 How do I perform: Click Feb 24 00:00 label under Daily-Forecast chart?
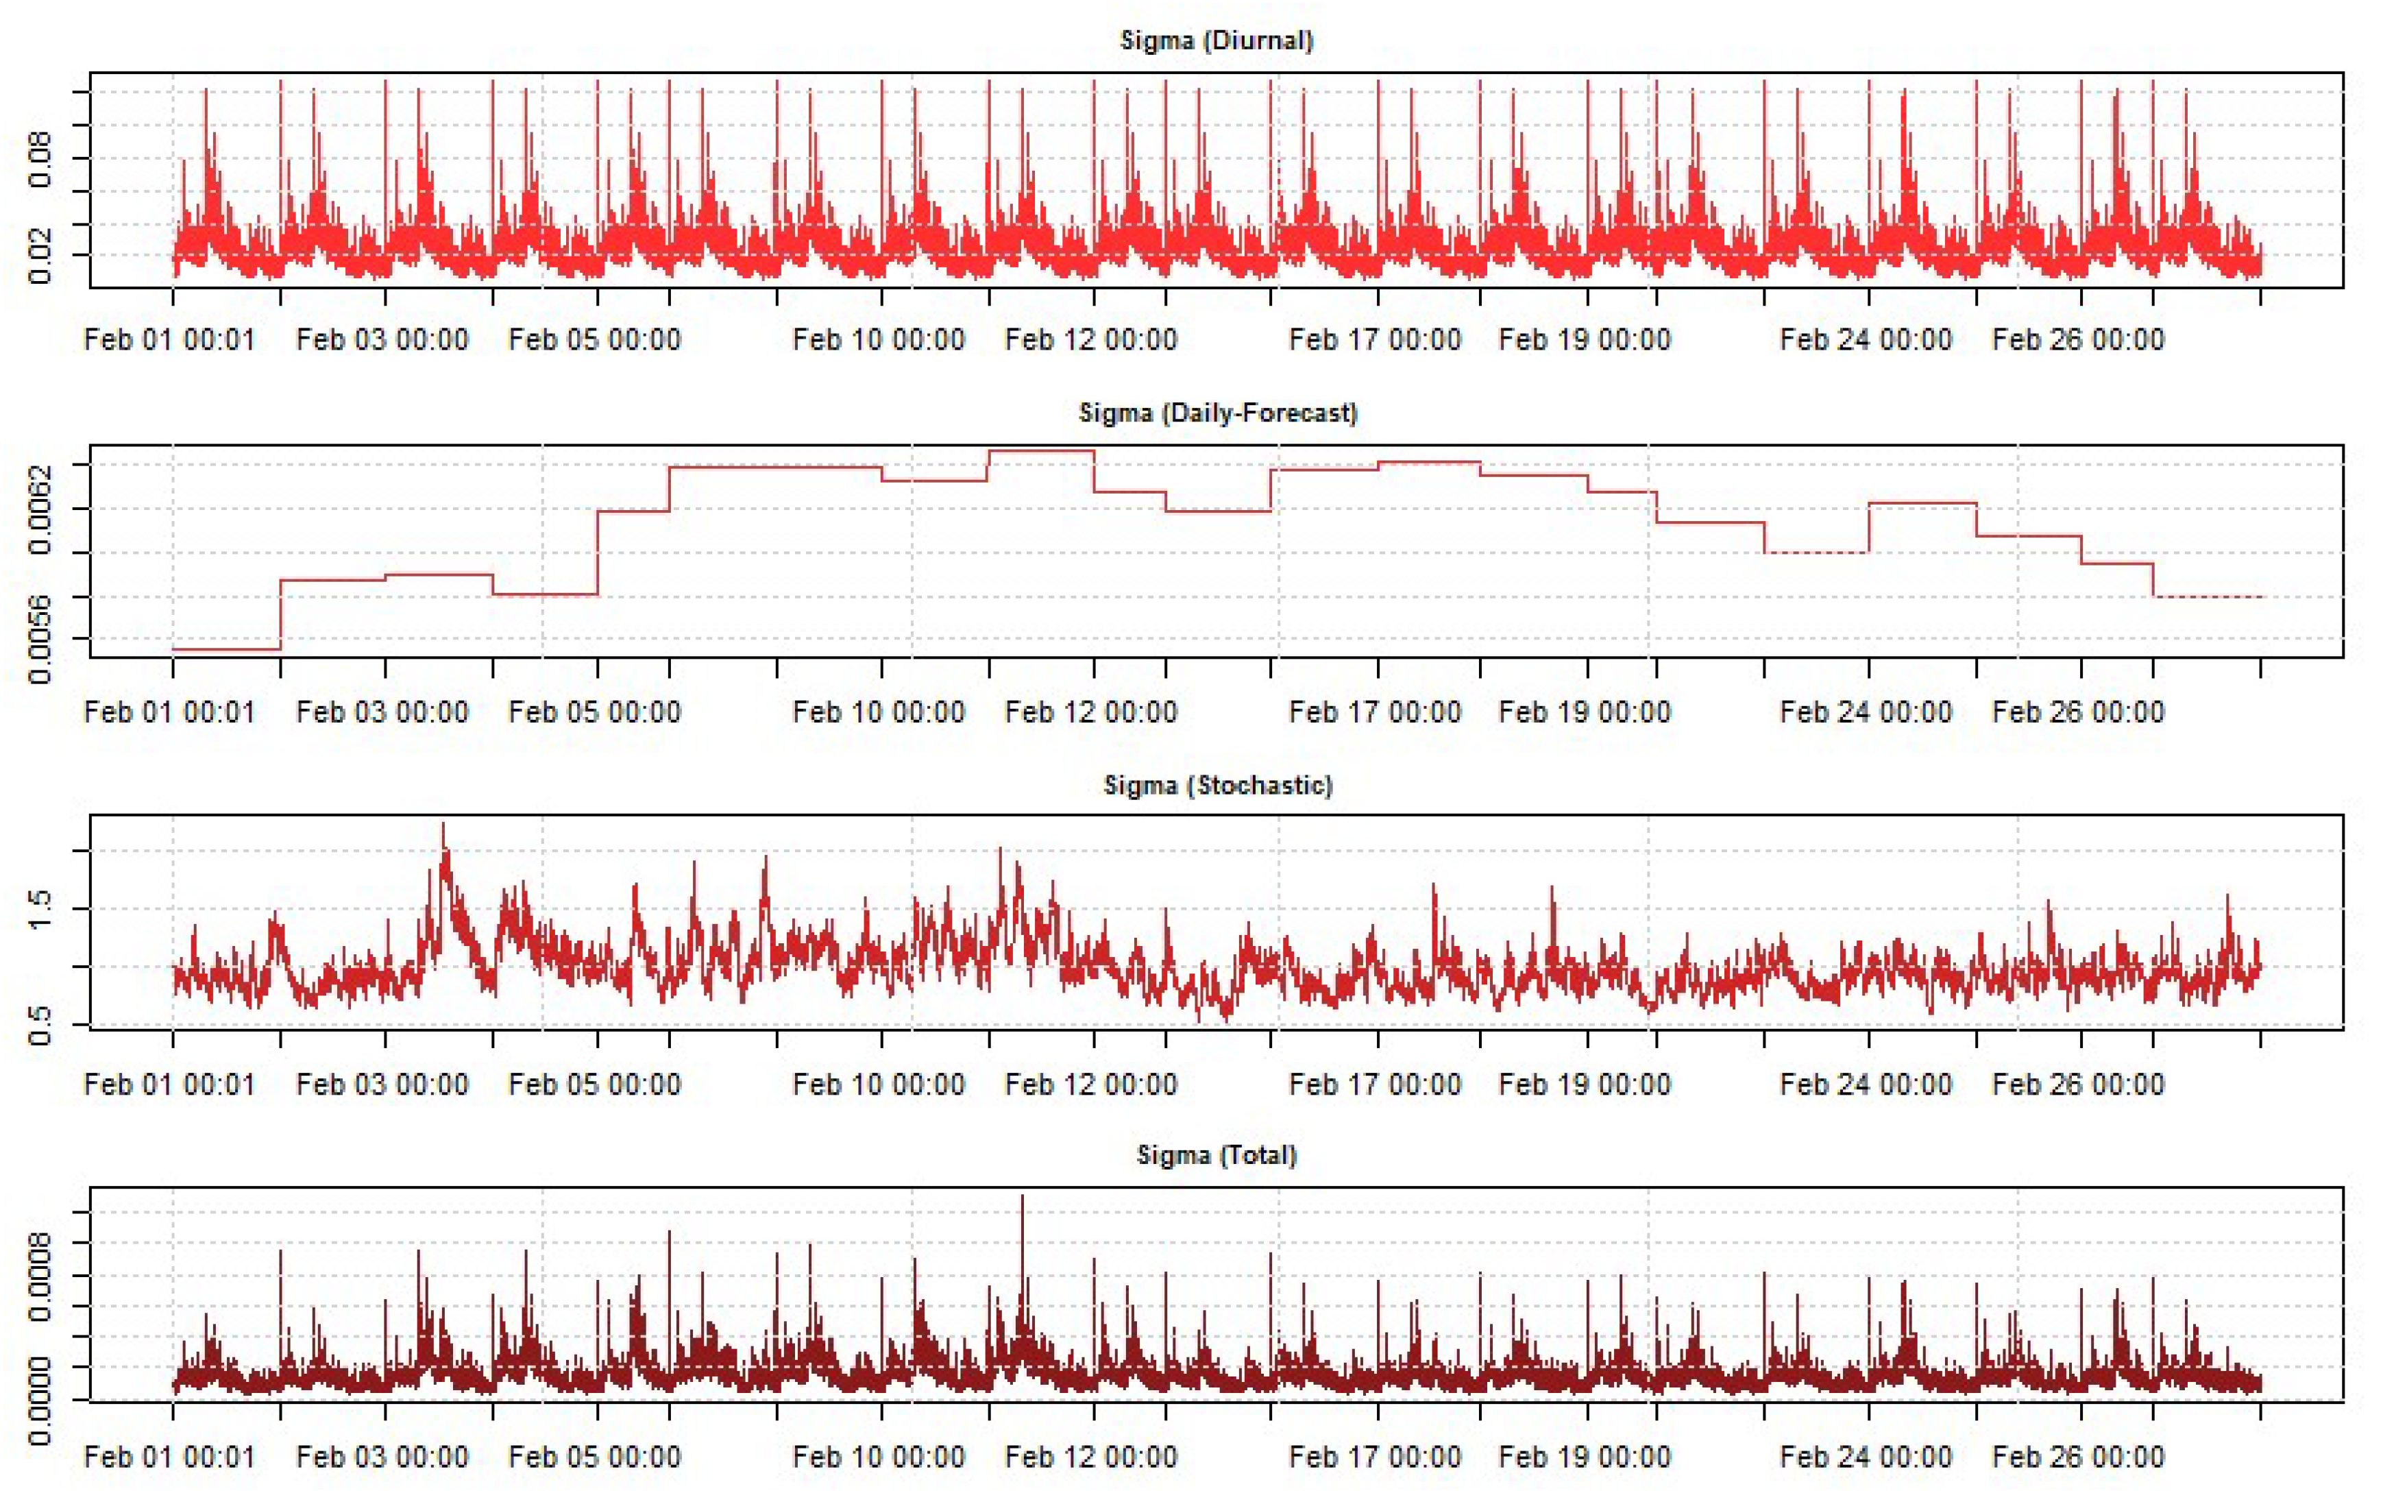(x=1866, y=712)
